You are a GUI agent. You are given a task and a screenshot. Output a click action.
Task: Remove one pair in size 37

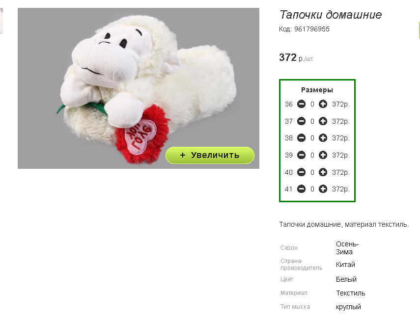tap(301, 121)
